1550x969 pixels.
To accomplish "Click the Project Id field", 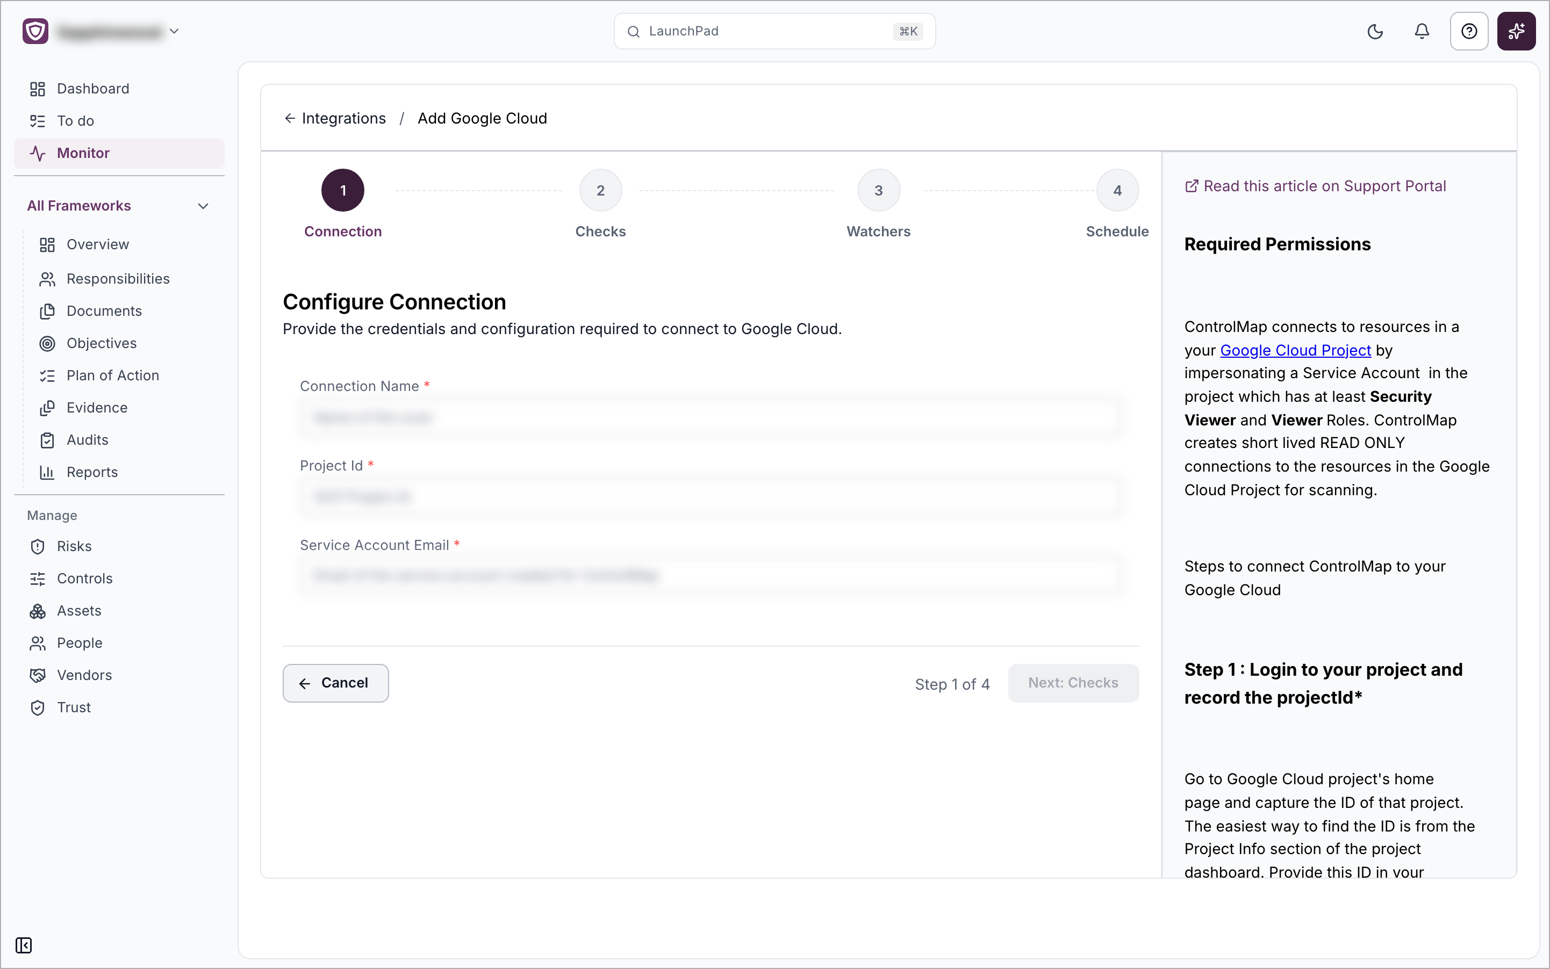I will tap(711, 497).
